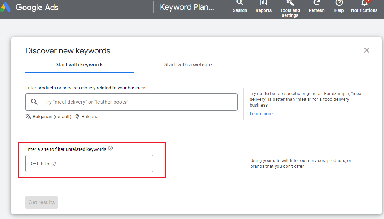Click the Keyword Planner page title
The width and height of the screenshot is (384, 219).
coord(187,7)
